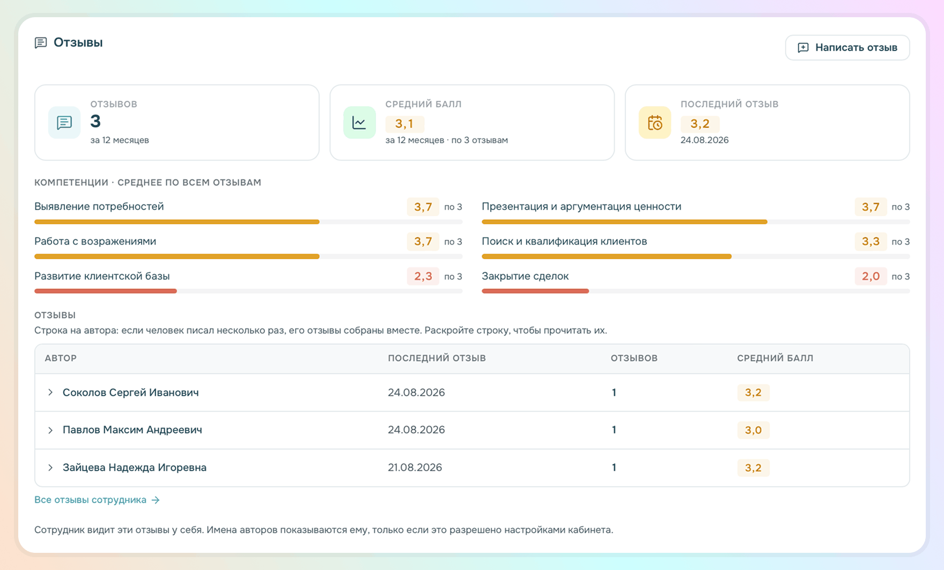This screenshot has width=944, height=570.
Task: Click the 3,1 average score badge
Action: (x=404, y=124)
